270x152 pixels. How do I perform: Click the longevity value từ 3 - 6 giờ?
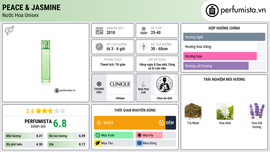(x=115, y=49)
